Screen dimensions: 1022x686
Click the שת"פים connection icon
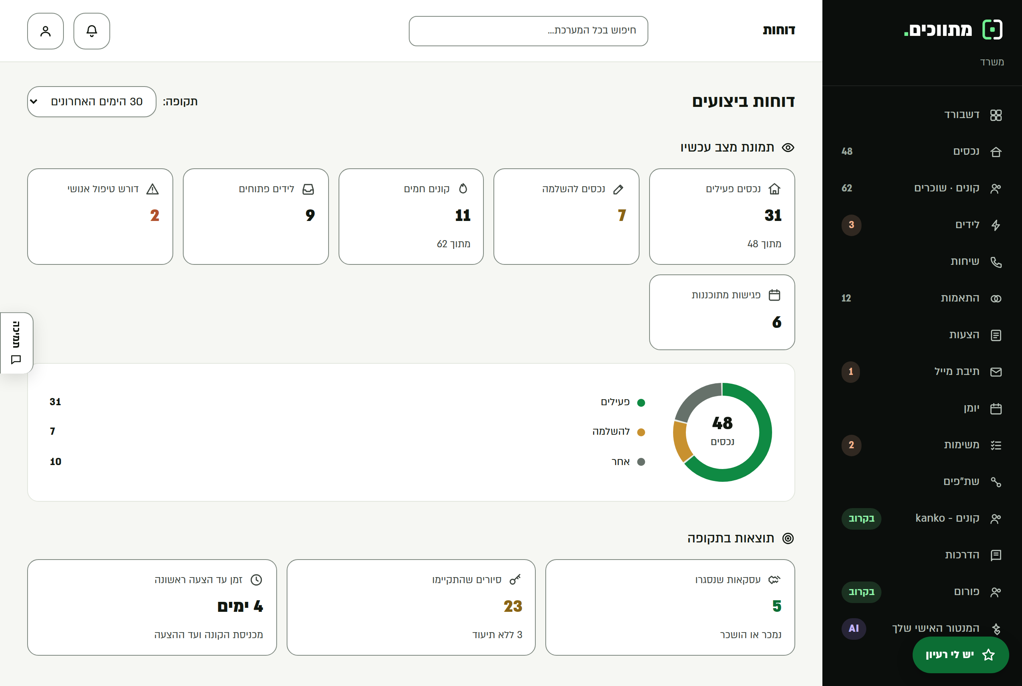coord(996,482)
